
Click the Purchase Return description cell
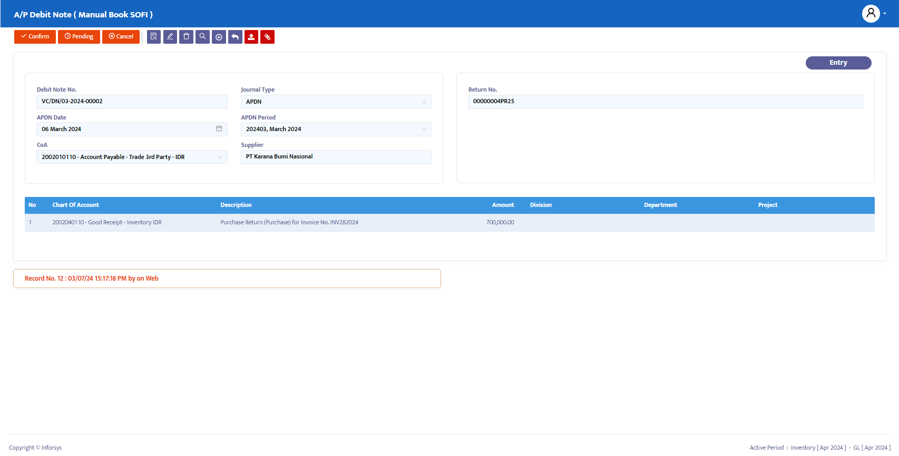pyautogui.click(x=289, y=222)
